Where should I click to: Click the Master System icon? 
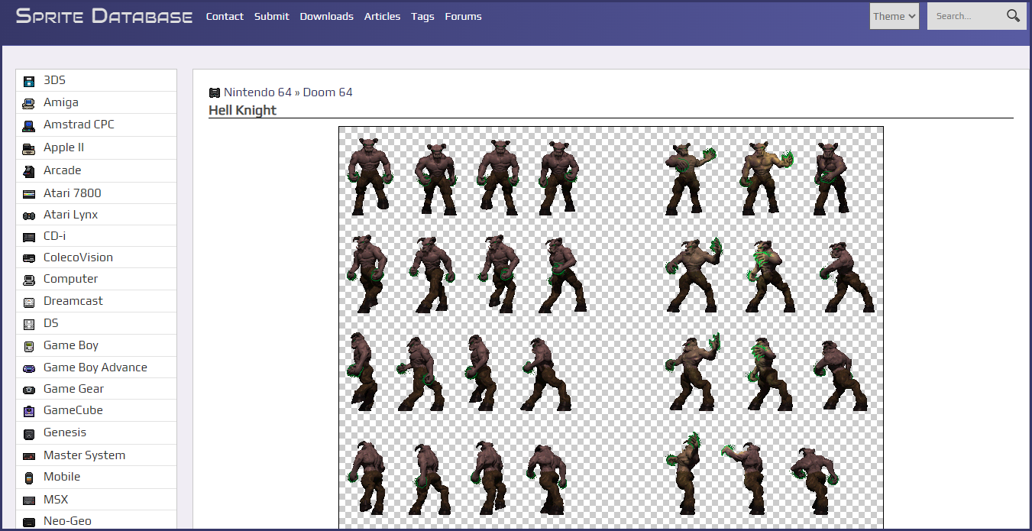[29, 456]
